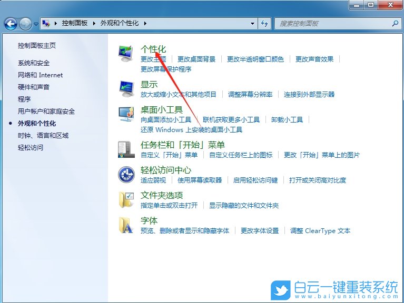Click 调整屏幕分辨率 link

pos(250,94)
